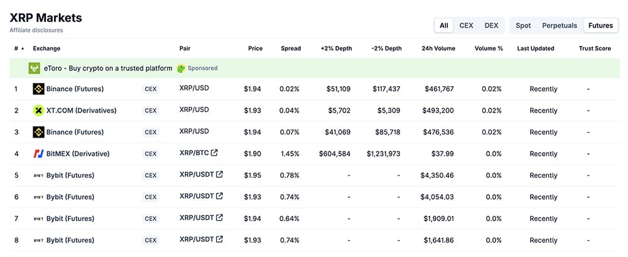628x257 pixels.
Task: Click the CEX badge in BitMEX row
Action: coord(151,154)
